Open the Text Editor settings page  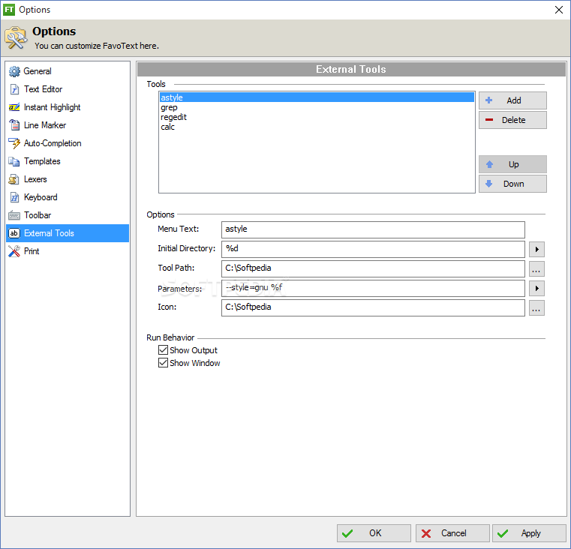click(x=68, y=89)
